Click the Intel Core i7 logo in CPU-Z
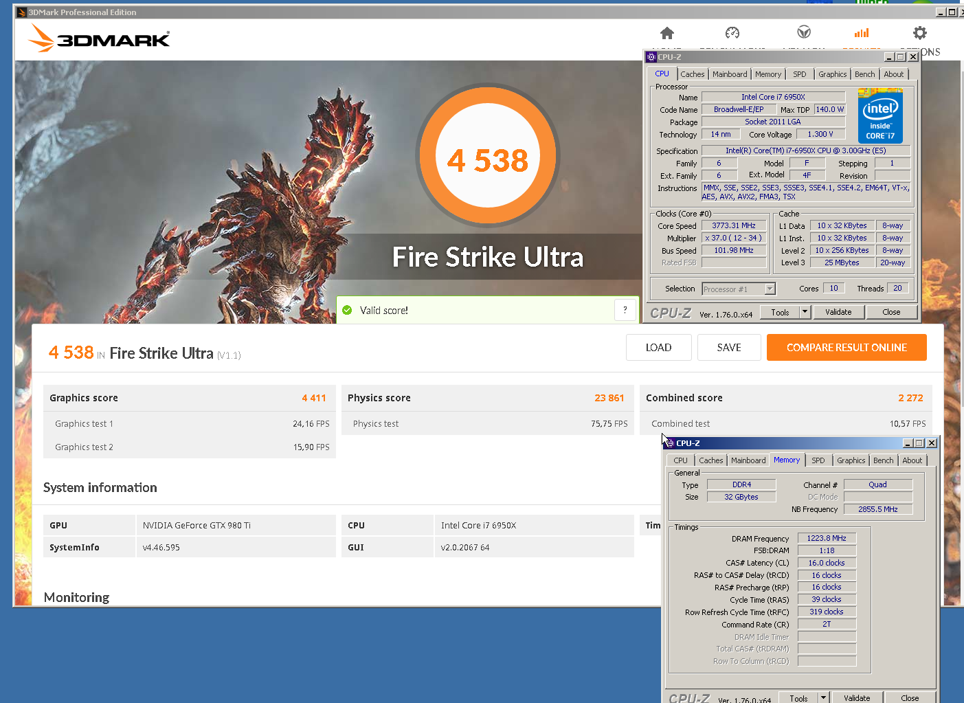 tap(880, 115)
